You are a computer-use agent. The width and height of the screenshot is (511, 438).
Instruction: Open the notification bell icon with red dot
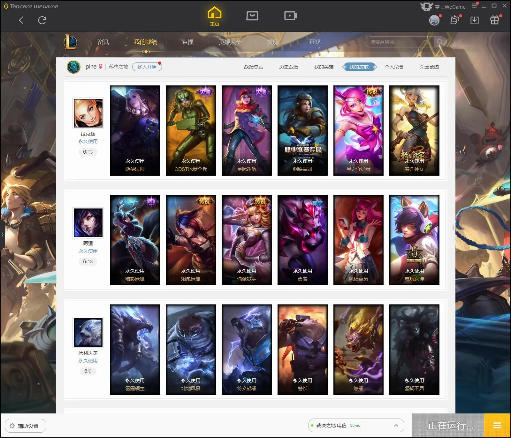point(455,20)
